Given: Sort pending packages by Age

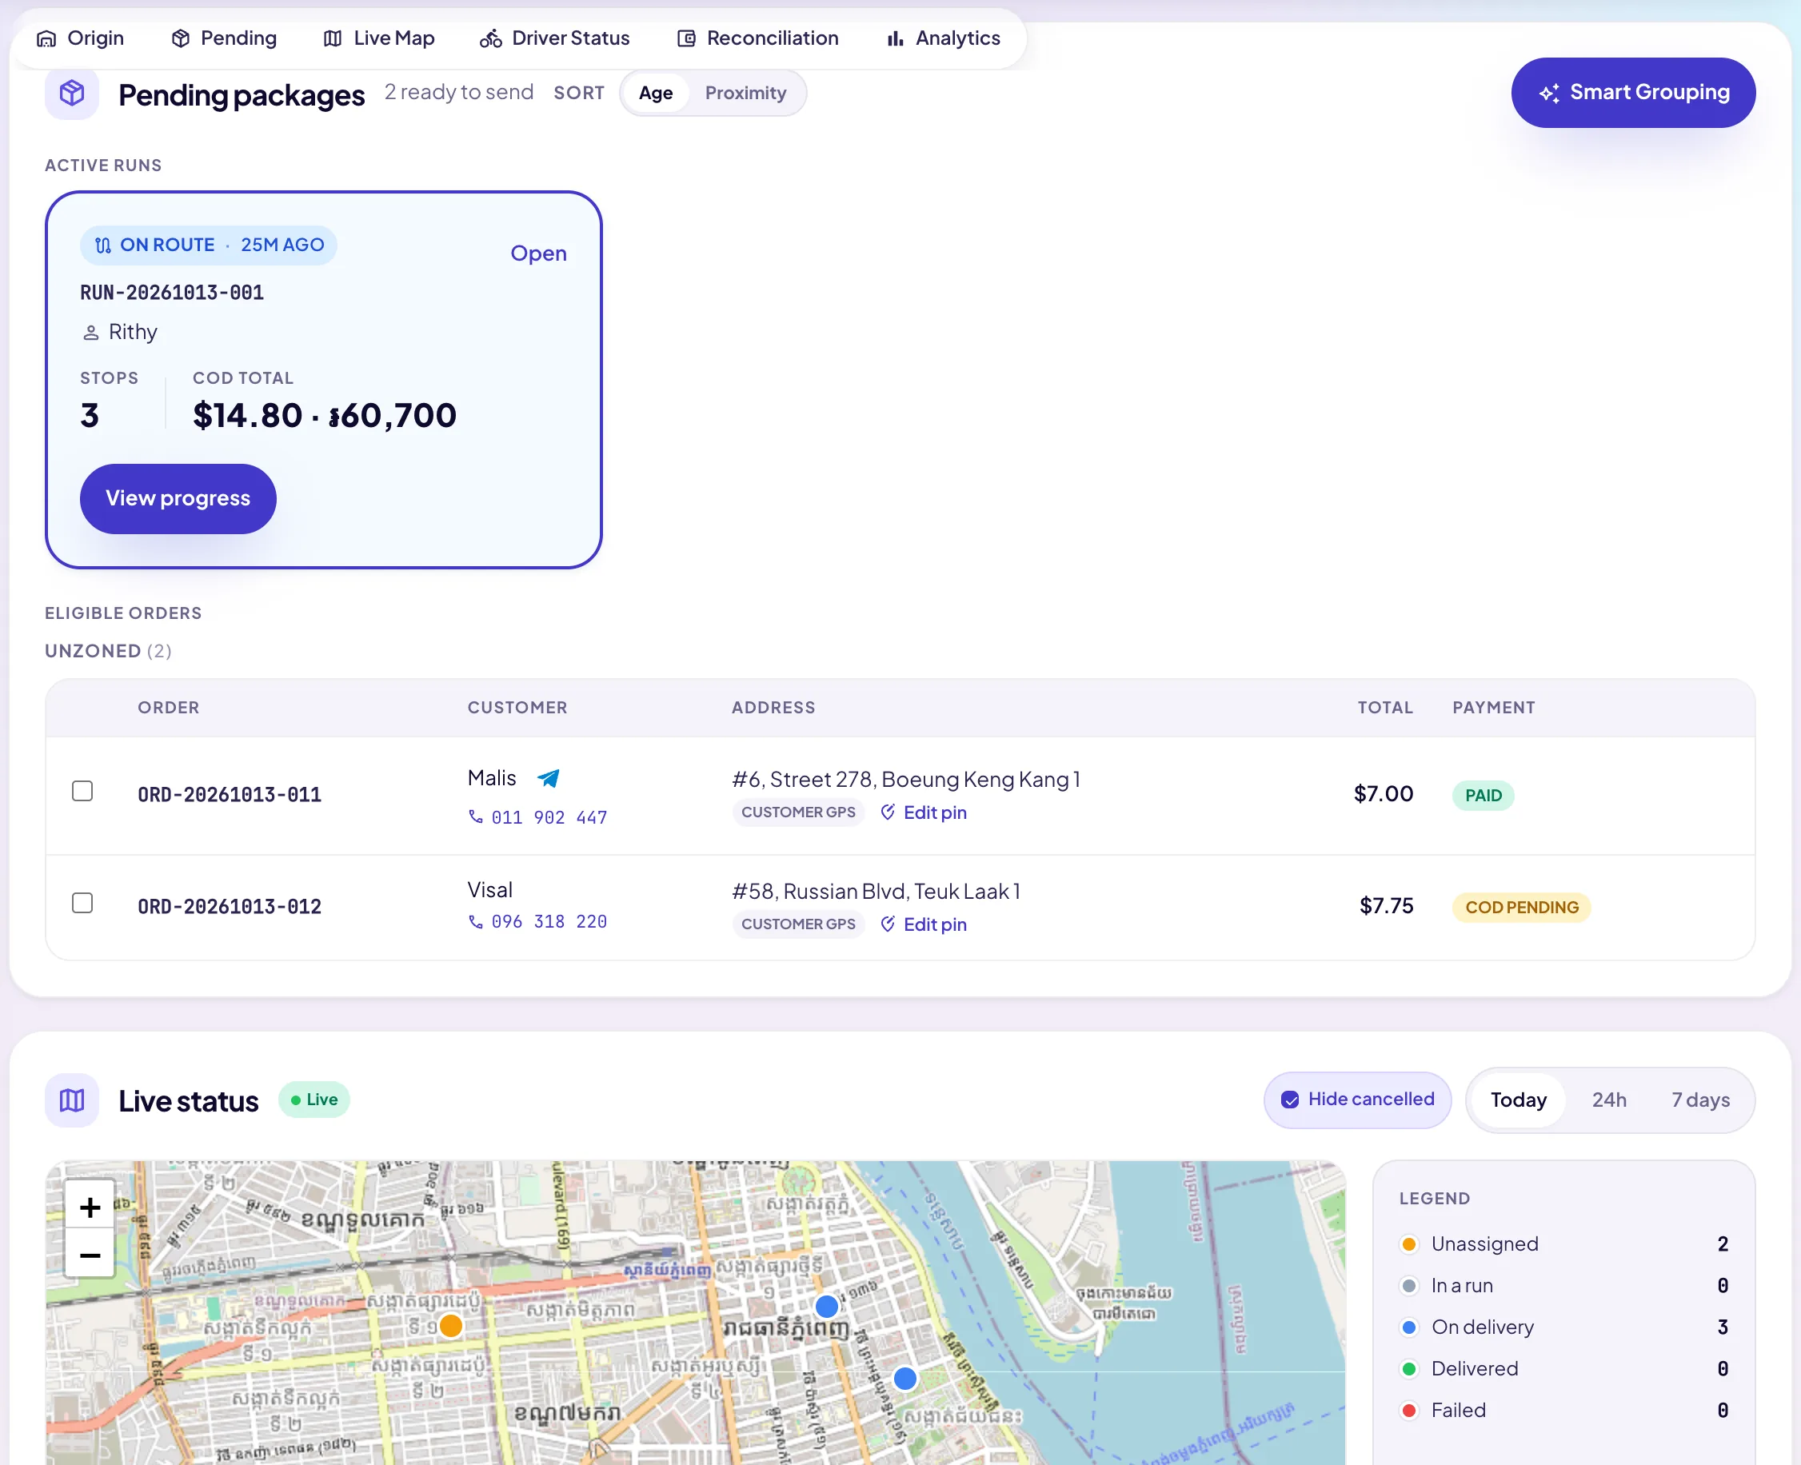Looking at the screenshot, I should pyautogui.click(x=656, y=93).
